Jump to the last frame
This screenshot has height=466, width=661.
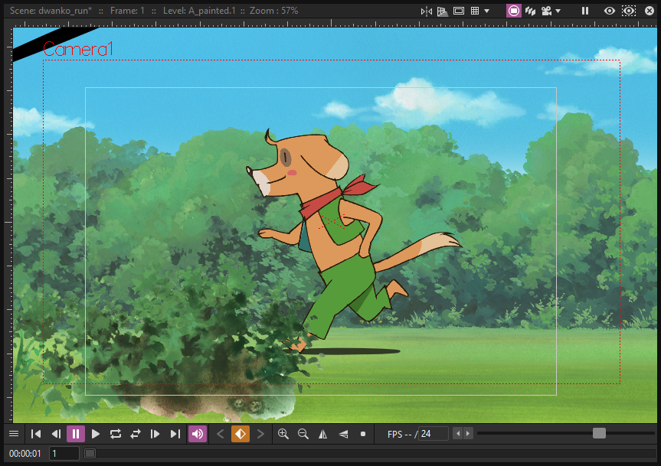175,434
